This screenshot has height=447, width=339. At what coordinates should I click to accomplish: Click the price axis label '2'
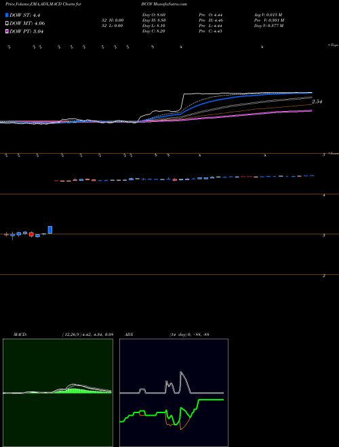[324, 276]
